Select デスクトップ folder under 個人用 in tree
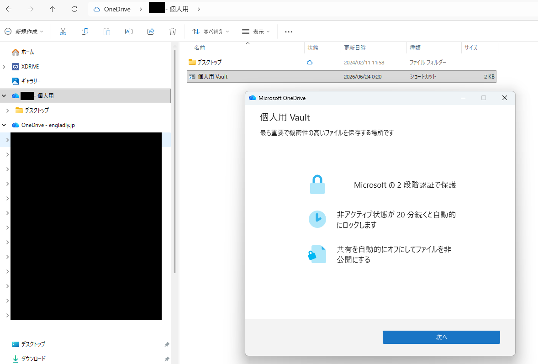This screenshot has width=538, height=364. (x=37, y=111)
